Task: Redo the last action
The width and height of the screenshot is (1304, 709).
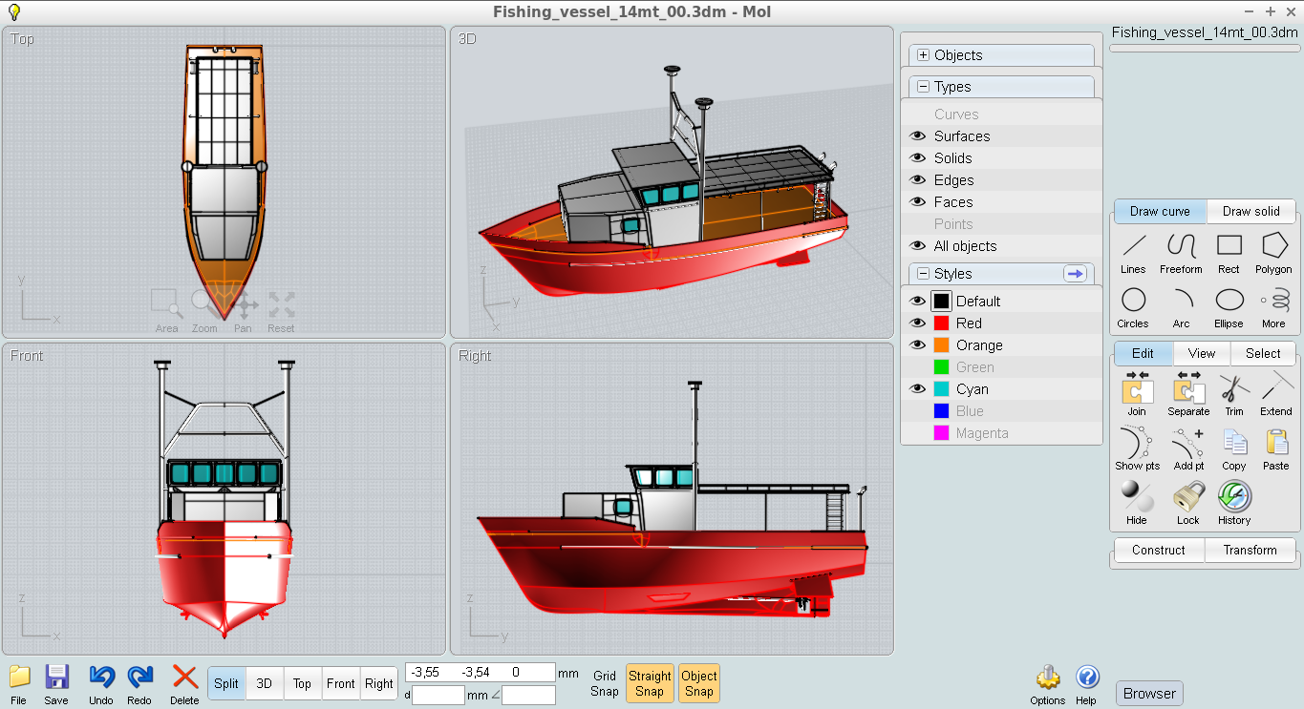Action: [x=139, y=684]
